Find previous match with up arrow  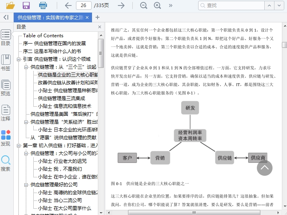(x=269, y=5)
